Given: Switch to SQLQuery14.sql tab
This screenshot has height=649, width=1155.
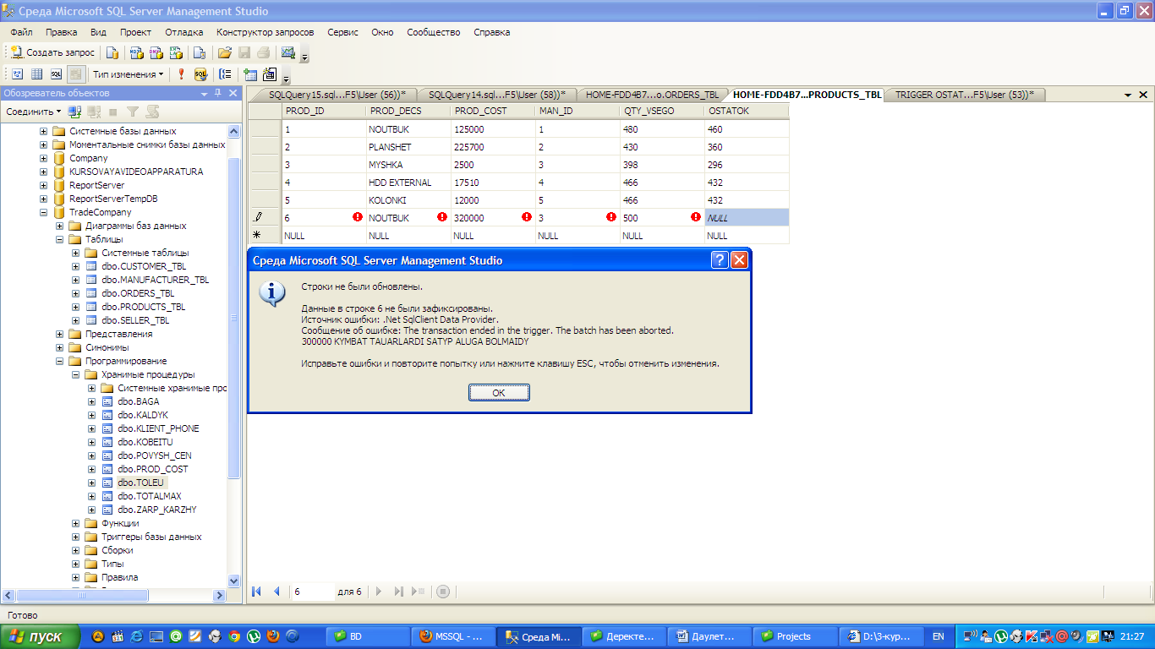Looking at the screenshot, I should [496, 95].
